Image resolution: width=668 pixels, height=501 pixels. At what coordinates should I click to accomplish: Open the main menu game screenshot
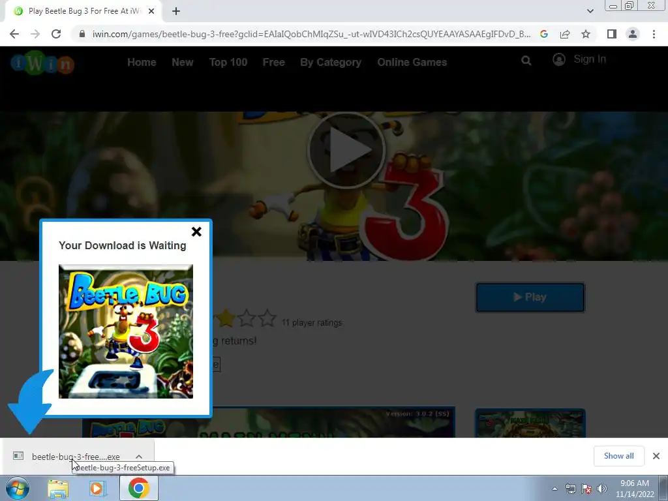(269, 422)
